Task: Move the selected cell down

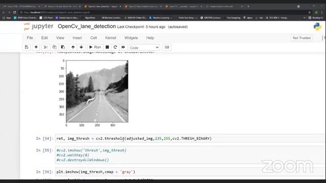Action: click(x=81, y=47)
